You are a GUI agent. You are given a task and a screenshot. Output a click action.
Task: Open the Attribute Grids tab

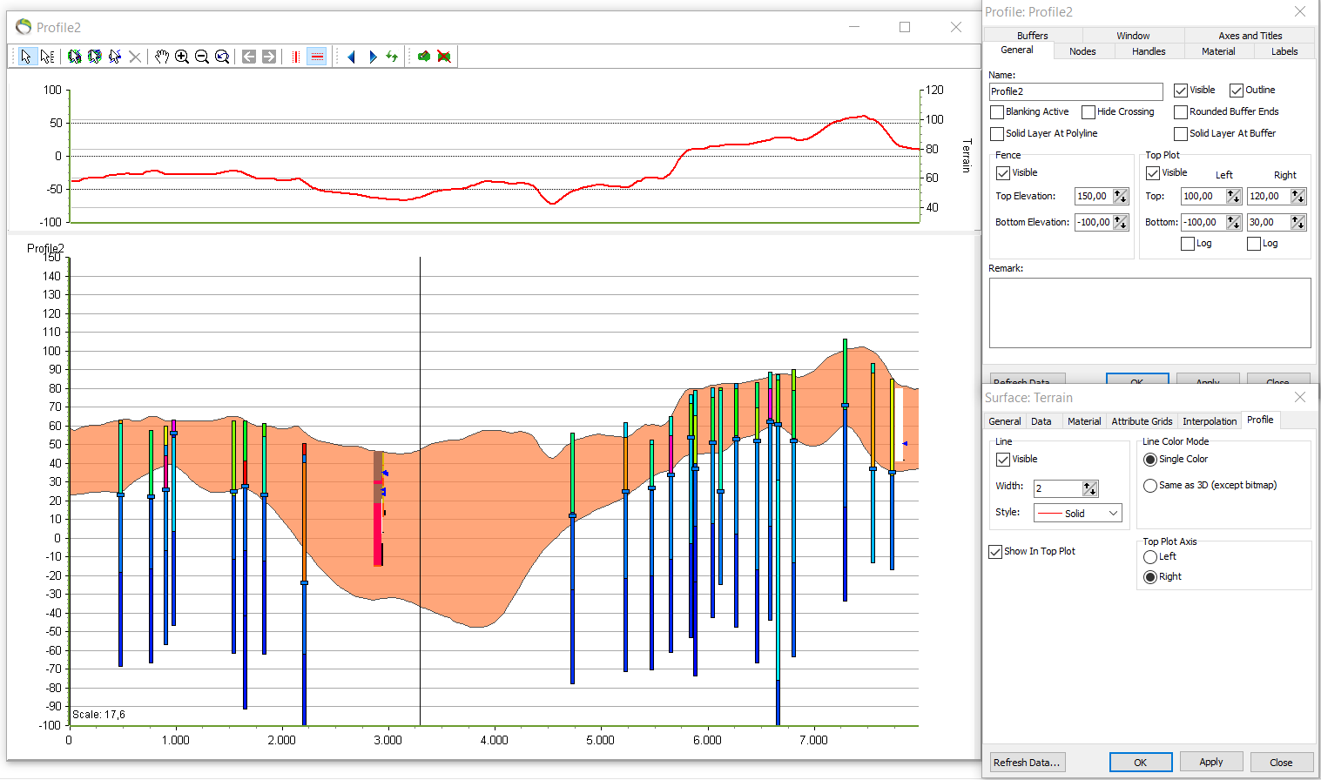1142,421
